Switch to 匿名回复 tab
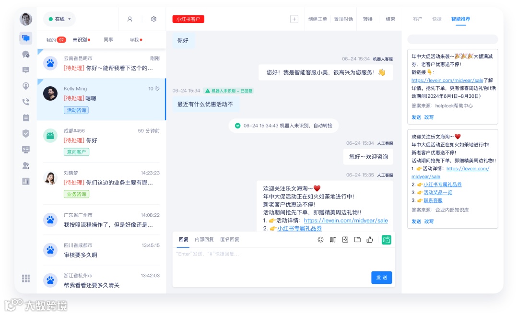The height and width of the screenshot is (315, 518). coord(230,239)
